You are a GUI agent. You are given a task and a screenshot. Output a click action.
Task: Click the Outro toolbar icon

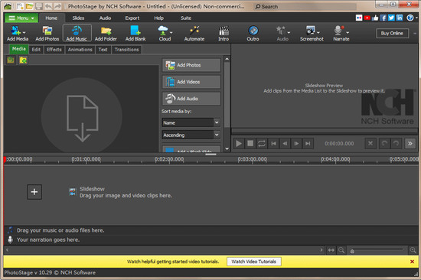(253, 33)
